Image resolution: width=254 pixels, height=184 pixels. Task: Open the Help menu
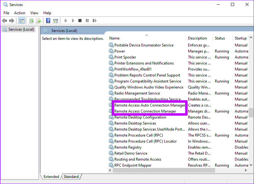(47, 13)
